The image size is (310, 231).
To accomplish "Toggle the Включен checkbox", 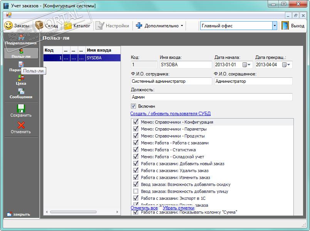I will pyautogui.click(x=134, y=106).
